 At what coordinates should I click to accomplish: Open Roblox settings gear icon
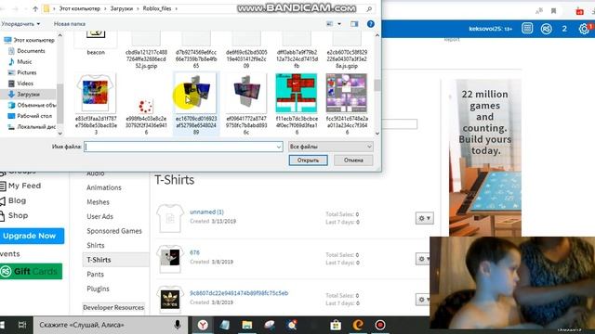pos(584,29)
